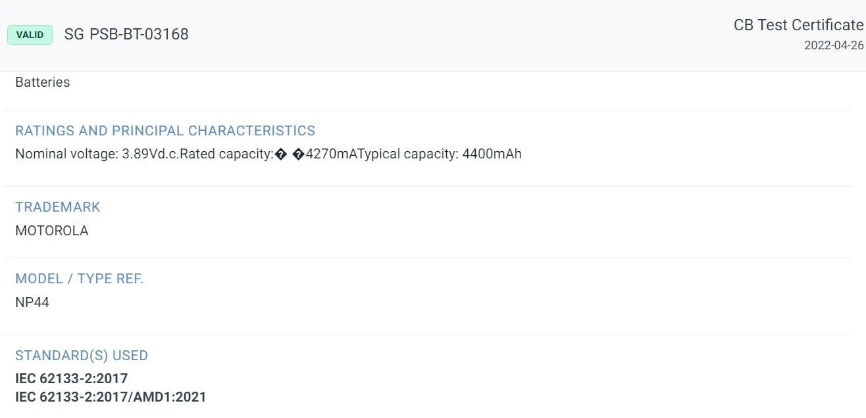The width and height of the screenshot is (866, 418).
Task: Open the IEC 62133-2:2017 standard entry
Action: (x=71, y=379)
